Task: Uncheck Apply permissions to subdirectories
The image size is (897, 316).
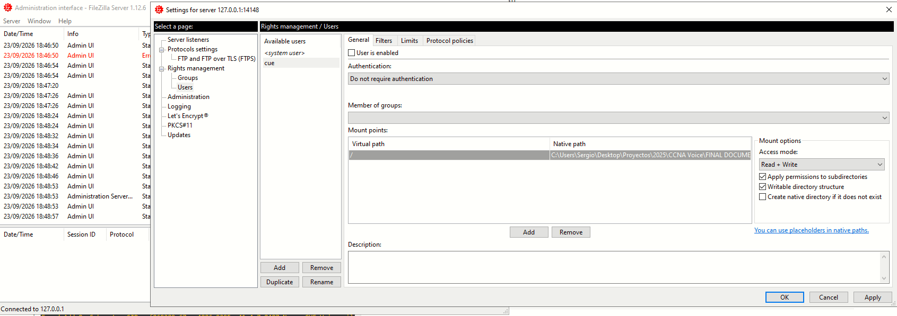Action: click(x=763, y=177)
